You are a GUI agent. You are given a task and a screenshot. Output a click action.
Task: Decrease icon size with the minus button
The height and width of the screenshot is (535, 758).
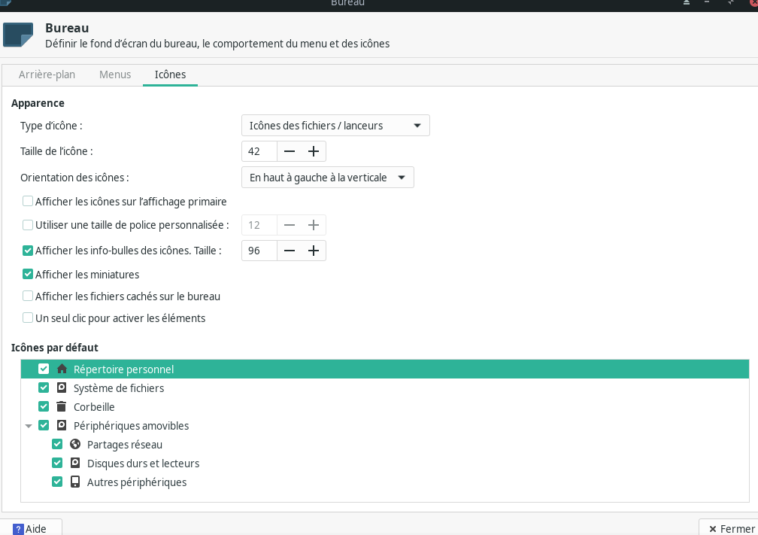point(289,151)
